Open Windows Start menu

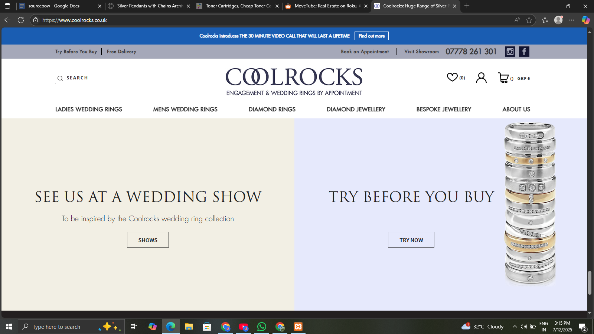tap(9, 327)
